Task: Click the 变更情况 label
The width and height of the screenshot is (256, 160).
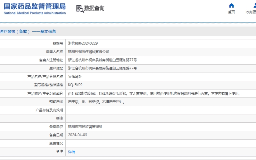Action: (x=56, y=143)
